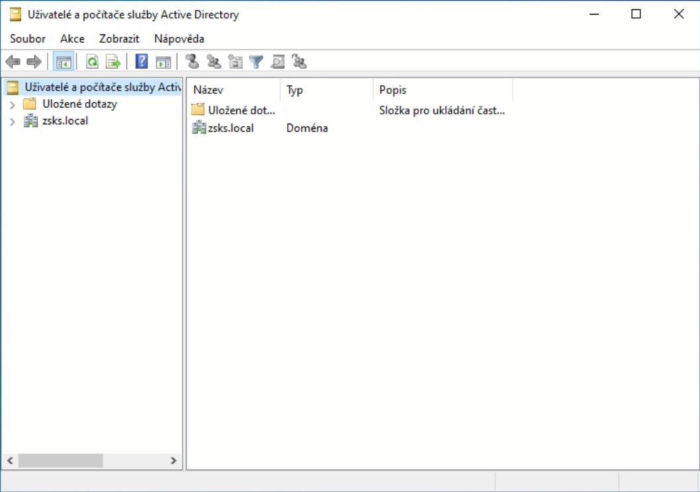
Task: Click the tree pane horizontal scrollbar thumb
Action: tap(60, 460)
